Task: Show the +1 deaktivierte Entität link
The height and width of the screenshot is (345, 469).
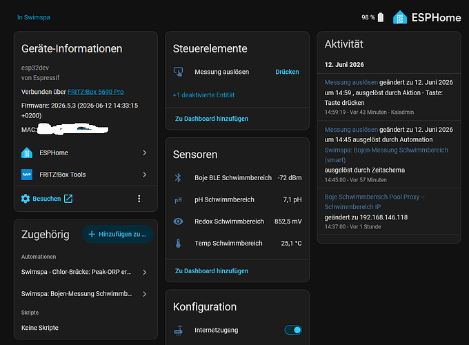Action: pyautogui.click(x=203, y=95)
